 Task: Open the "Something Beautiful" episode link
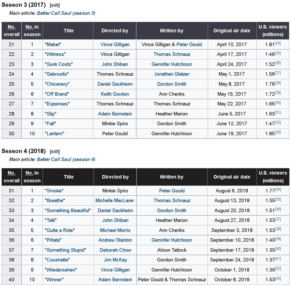[68, 211]
